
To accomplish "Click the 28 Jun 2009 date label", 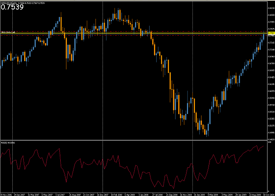I will point(241,195).
